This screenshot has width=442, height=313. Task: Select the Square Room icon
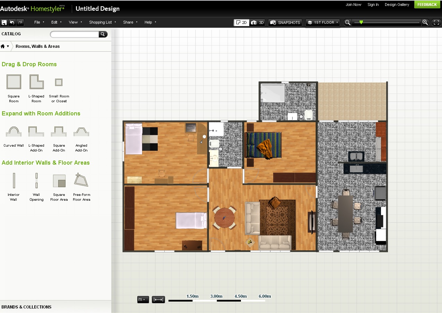pos(14,82)
